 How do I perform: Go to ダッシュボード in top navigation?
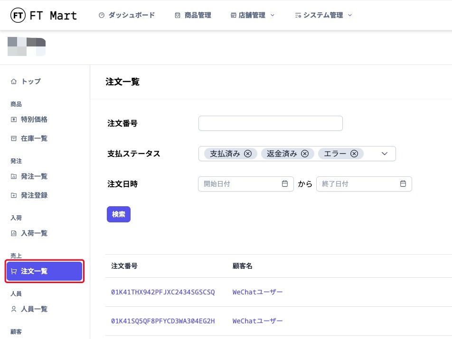coord(127,15)
